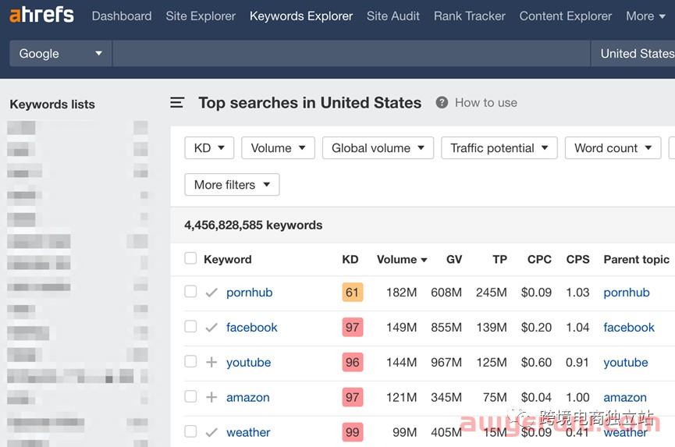675x447 pixels.
Task: Add amazon keyword with plus icon
Action: (211, 397)
